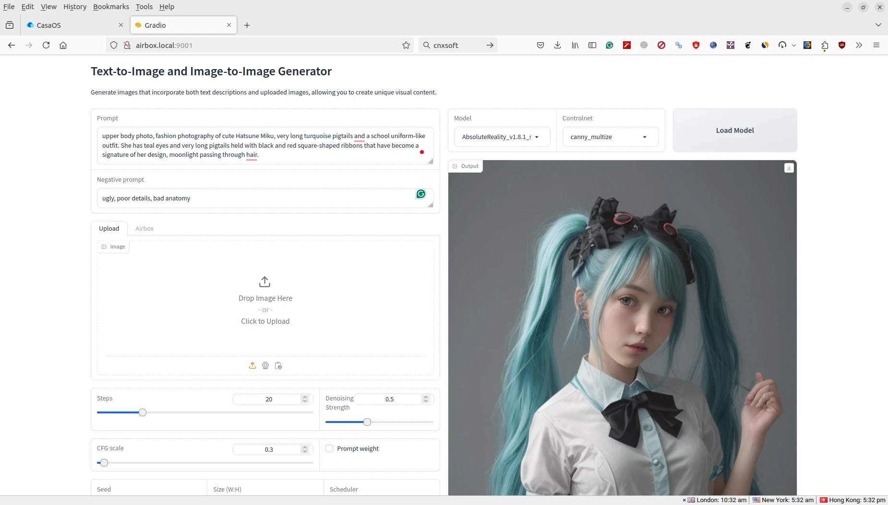Open the Tools menu

[x=144, y=7]
